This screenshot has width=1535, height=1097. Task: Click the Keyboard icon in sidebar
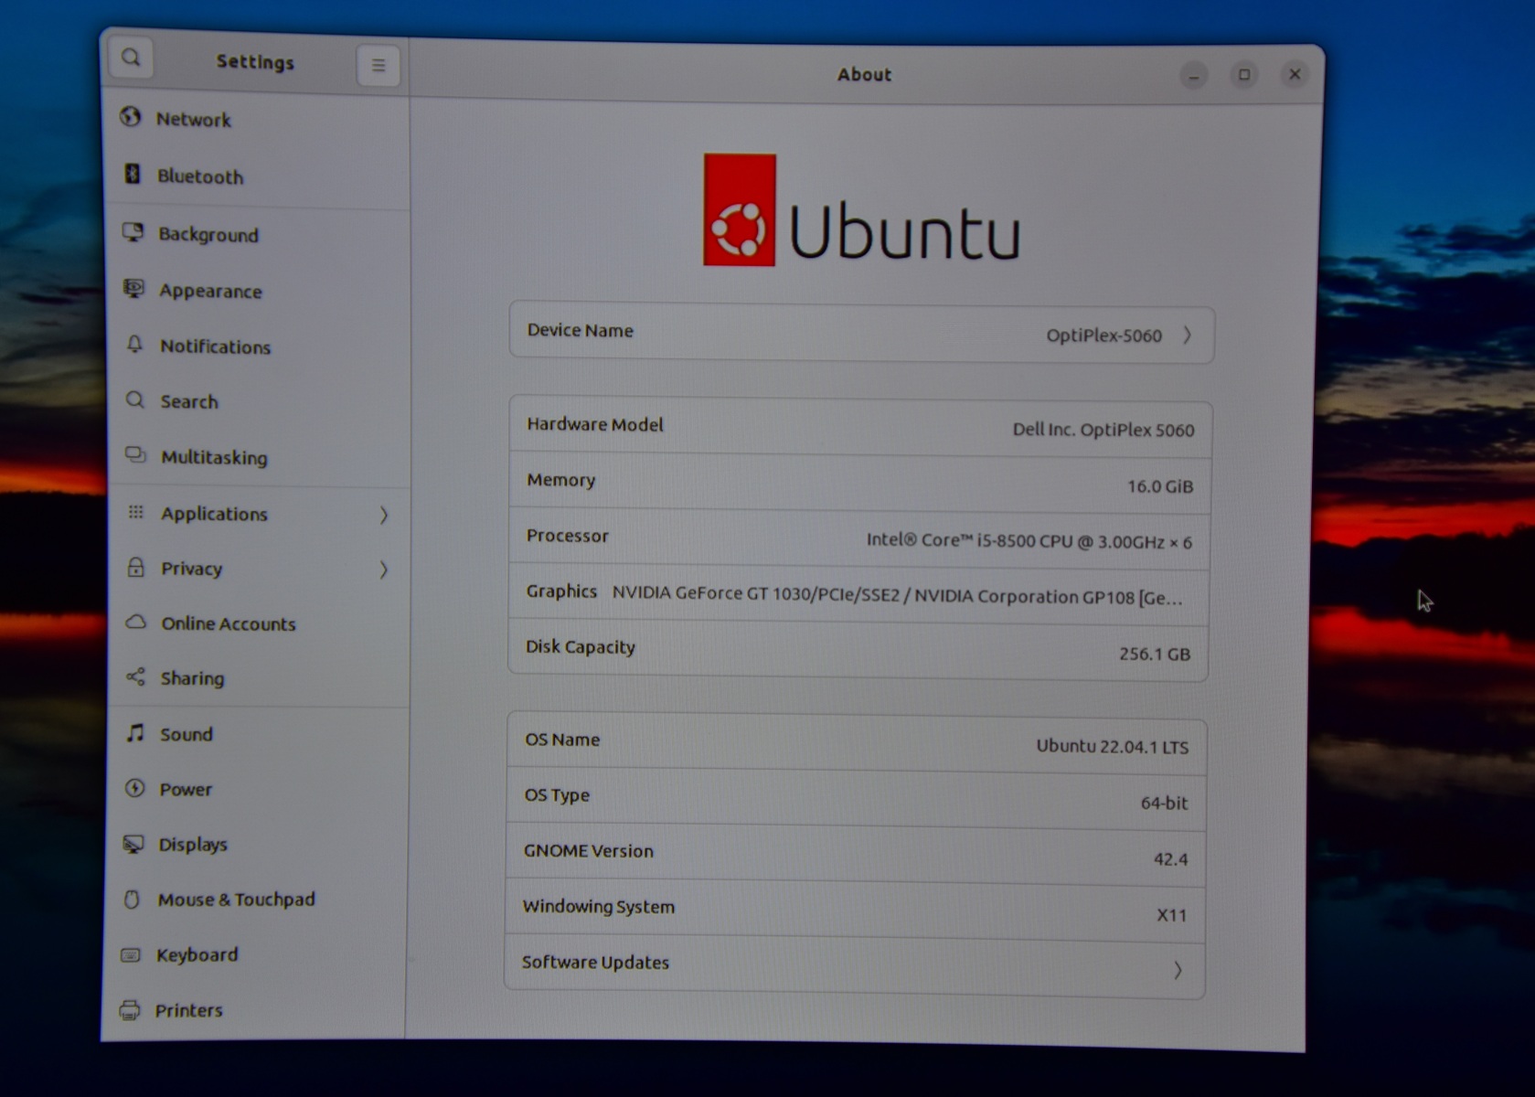tap(131, 955)
